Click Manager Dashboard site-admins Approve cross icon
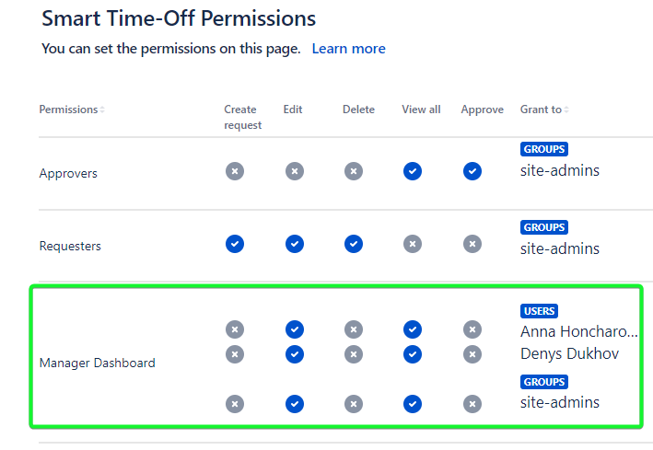 click(472, 403)
